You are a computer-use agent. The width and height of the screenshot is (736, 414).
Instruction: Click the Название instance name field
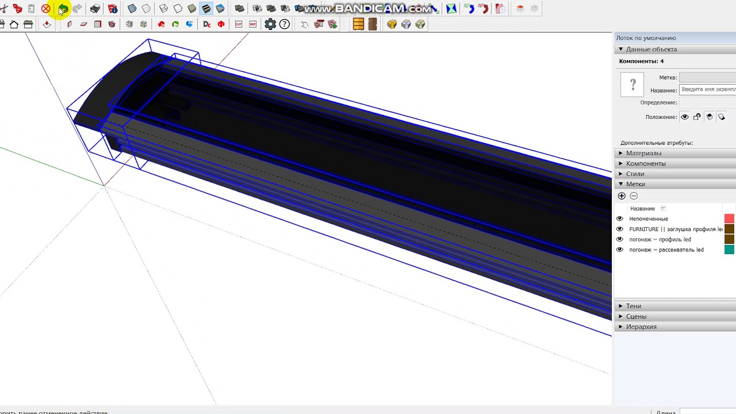707,90
